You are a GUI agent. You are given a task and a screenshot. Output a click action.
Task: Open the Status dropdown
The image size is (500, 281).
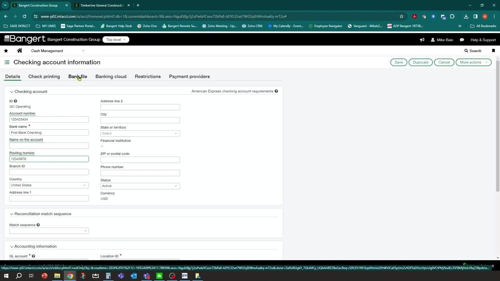(140, 186)
